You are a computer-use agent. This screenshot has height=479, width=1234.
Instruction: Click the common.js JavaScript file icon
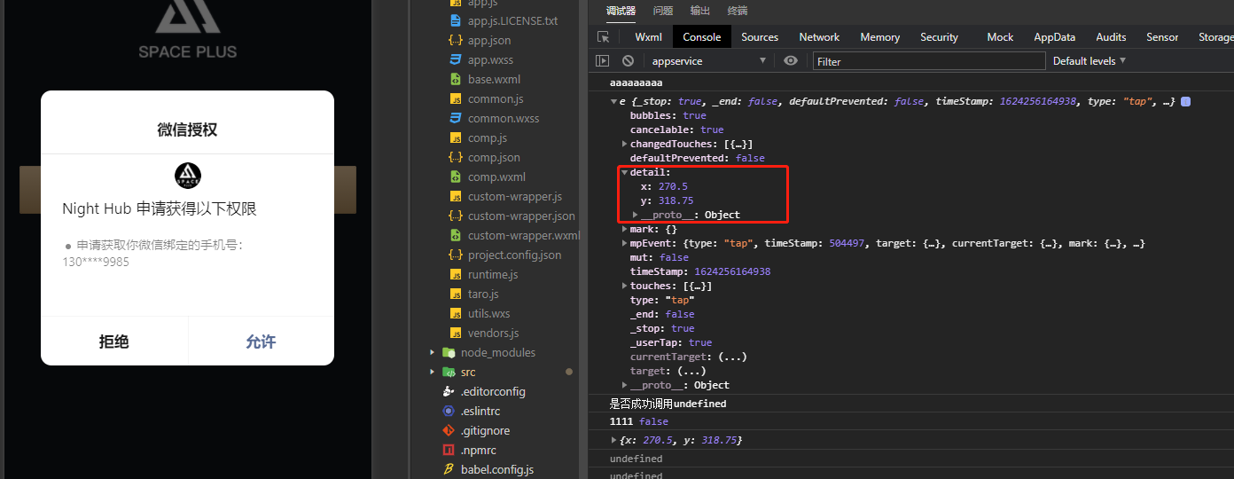(x=456, y=98)
